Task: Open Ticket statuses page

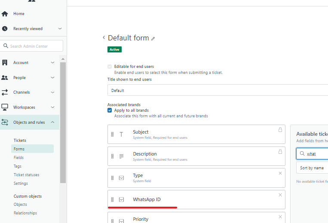Action: click(26, 175)
